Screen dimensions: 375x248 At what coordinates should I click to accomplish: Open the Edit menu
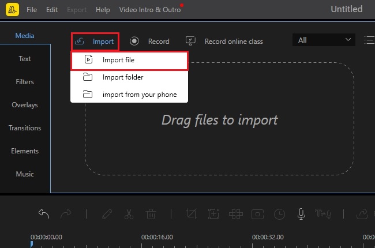coord(52,10)
